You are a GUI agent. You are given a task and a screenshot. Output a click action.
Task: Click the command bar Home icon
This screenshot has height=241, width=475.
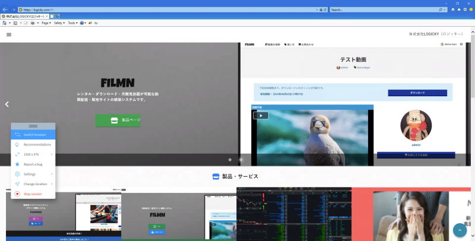pyautogui.click(x=4, y=23)
